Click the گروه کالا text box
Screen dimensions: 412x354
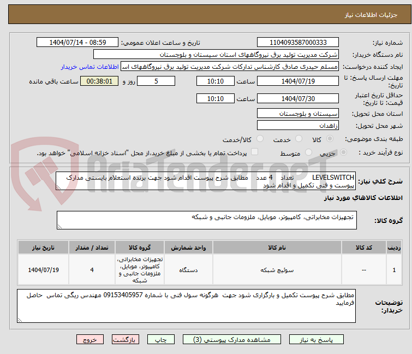coord(206,220)
